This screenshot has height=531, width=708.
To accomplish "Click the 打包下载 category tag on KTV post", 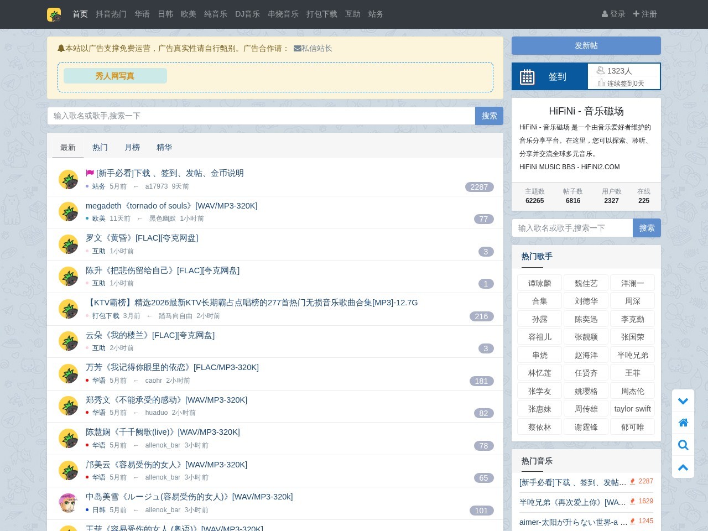I will coord(106,316).
